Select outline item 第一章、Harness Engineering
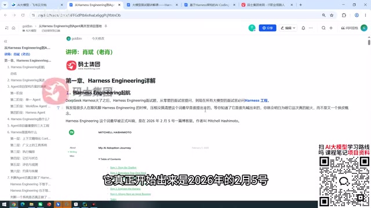 coord(27,61)
